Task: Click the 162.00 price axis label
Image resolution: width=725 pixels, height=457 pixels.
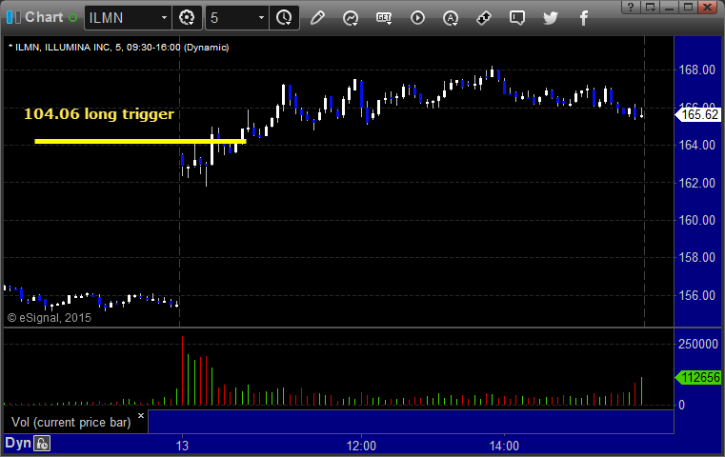Action: pyautogui.click(x=696, y=183)
